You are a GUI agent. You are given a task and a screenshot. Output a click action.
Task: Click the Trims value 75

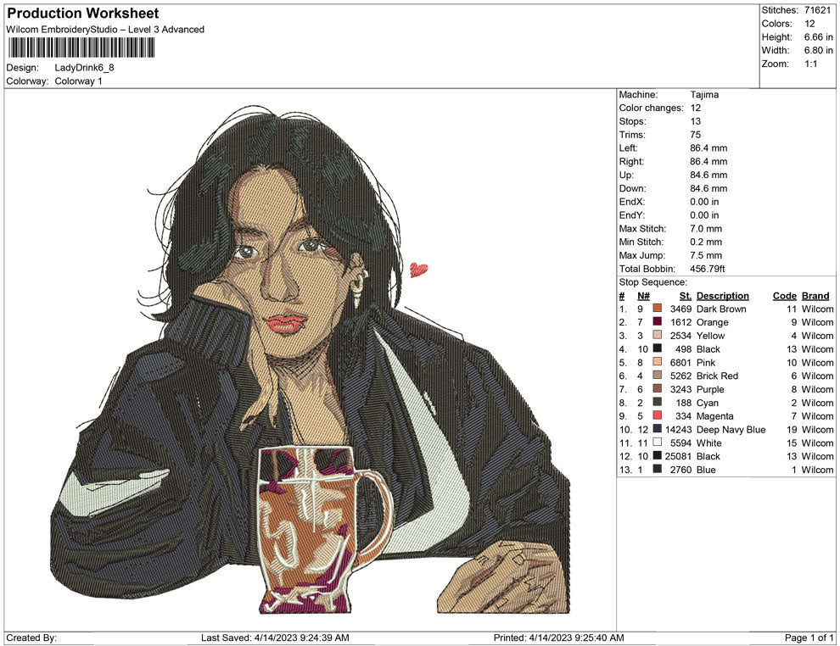(696, 135)
